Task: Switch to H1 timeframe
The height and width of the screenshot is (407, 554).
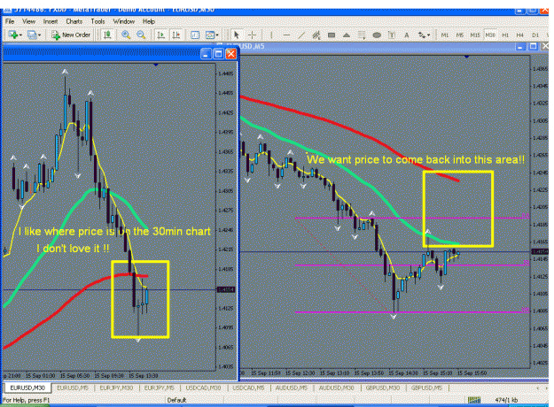Action: tap(505, 35)
